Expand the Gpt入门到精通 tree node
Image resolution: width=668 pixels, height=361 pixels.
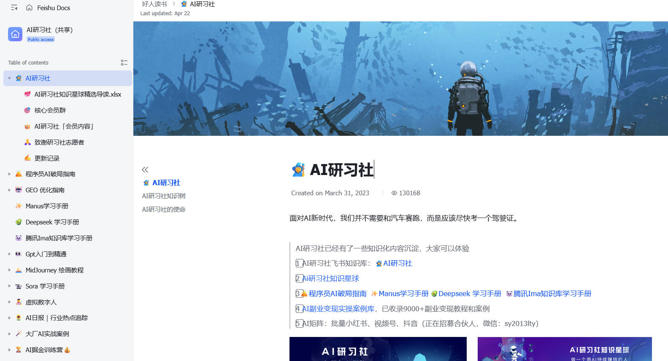[9, 254]
